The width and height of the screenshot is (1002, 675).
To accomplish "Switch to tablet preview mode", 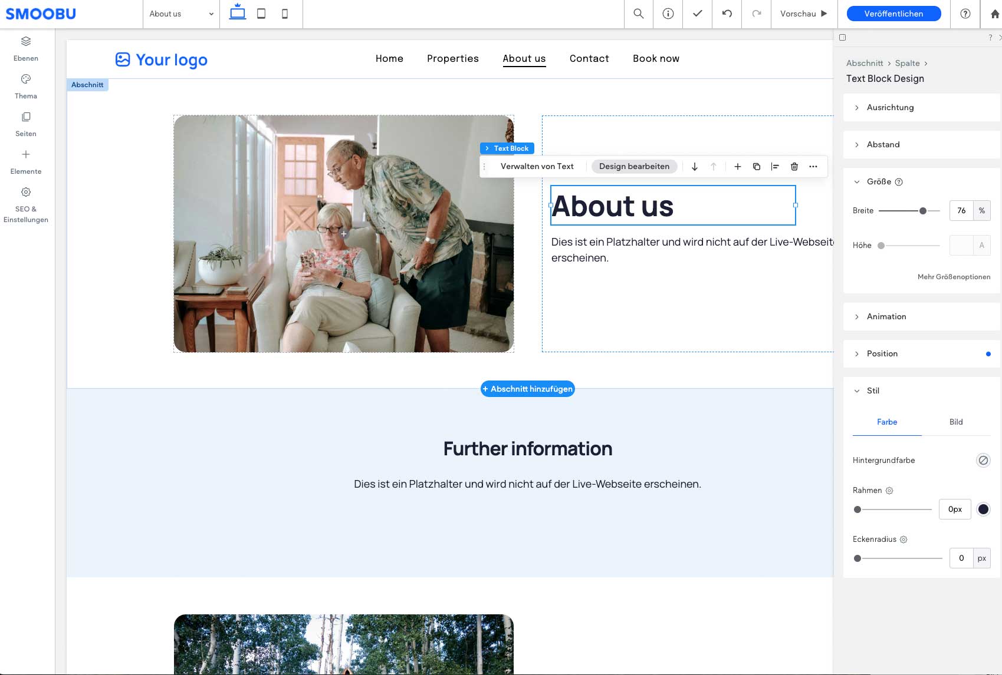I will (x=261, y=14).
